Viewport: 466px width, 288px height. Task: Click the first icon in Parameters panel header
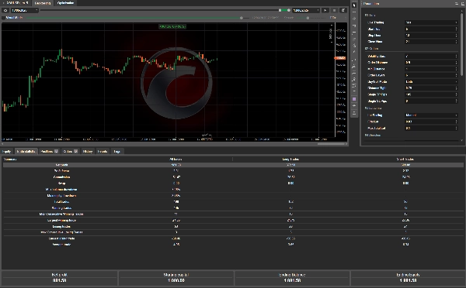(x=457, y=4)
